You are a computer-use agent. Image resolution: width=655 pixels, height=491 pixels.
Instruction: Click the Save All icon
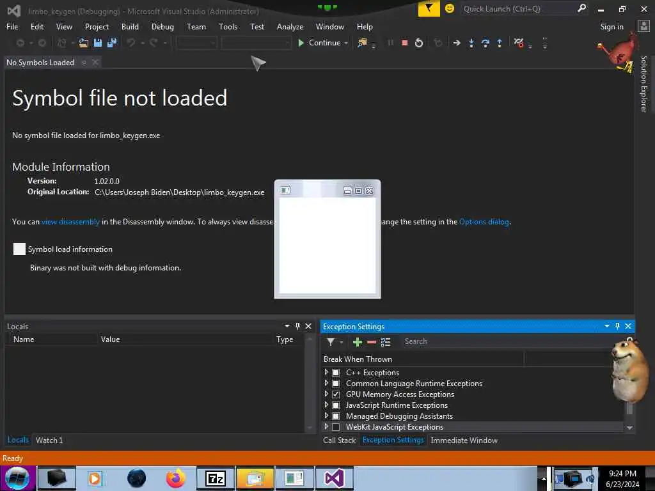[x=112, y=43]
